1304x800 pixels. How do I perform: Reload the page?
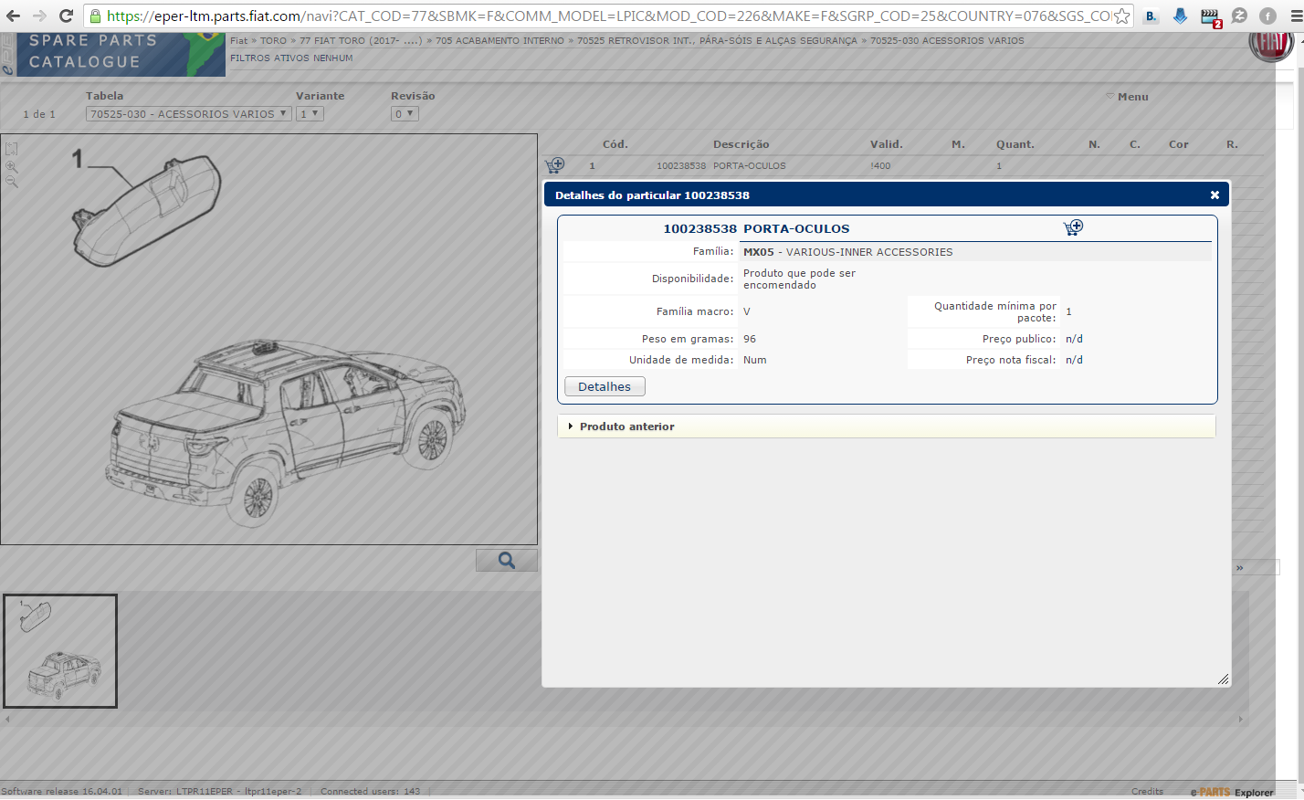[66, 16]
